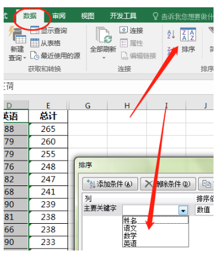This screenshot has height=259, width=219.
Task: Click the copy condition button
Action: click(x=206, y=184)
